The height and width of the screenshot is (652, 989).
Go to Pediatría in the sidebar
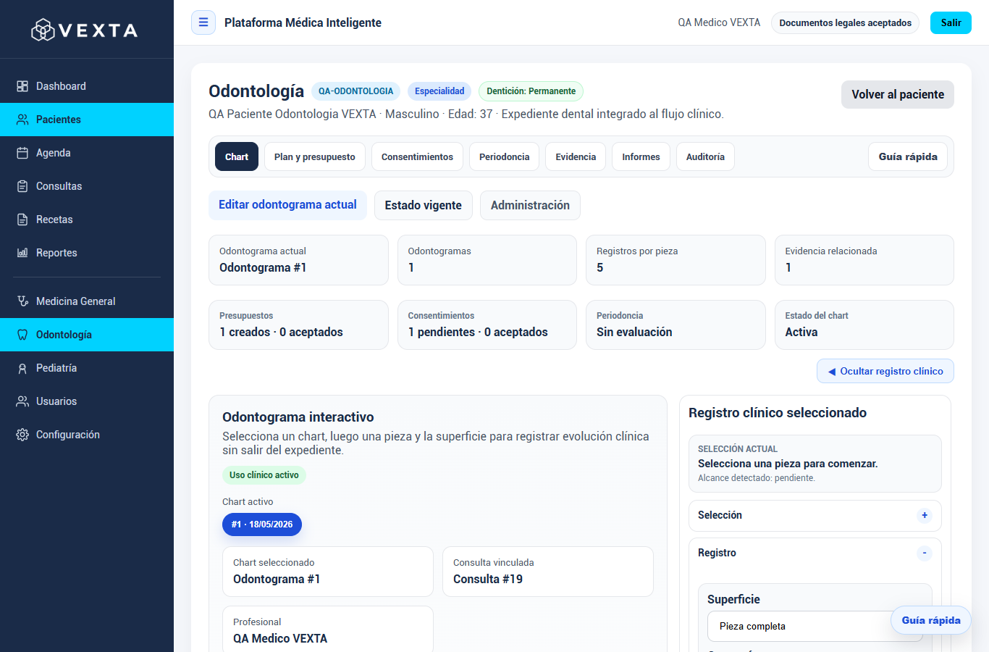(87, 368)
